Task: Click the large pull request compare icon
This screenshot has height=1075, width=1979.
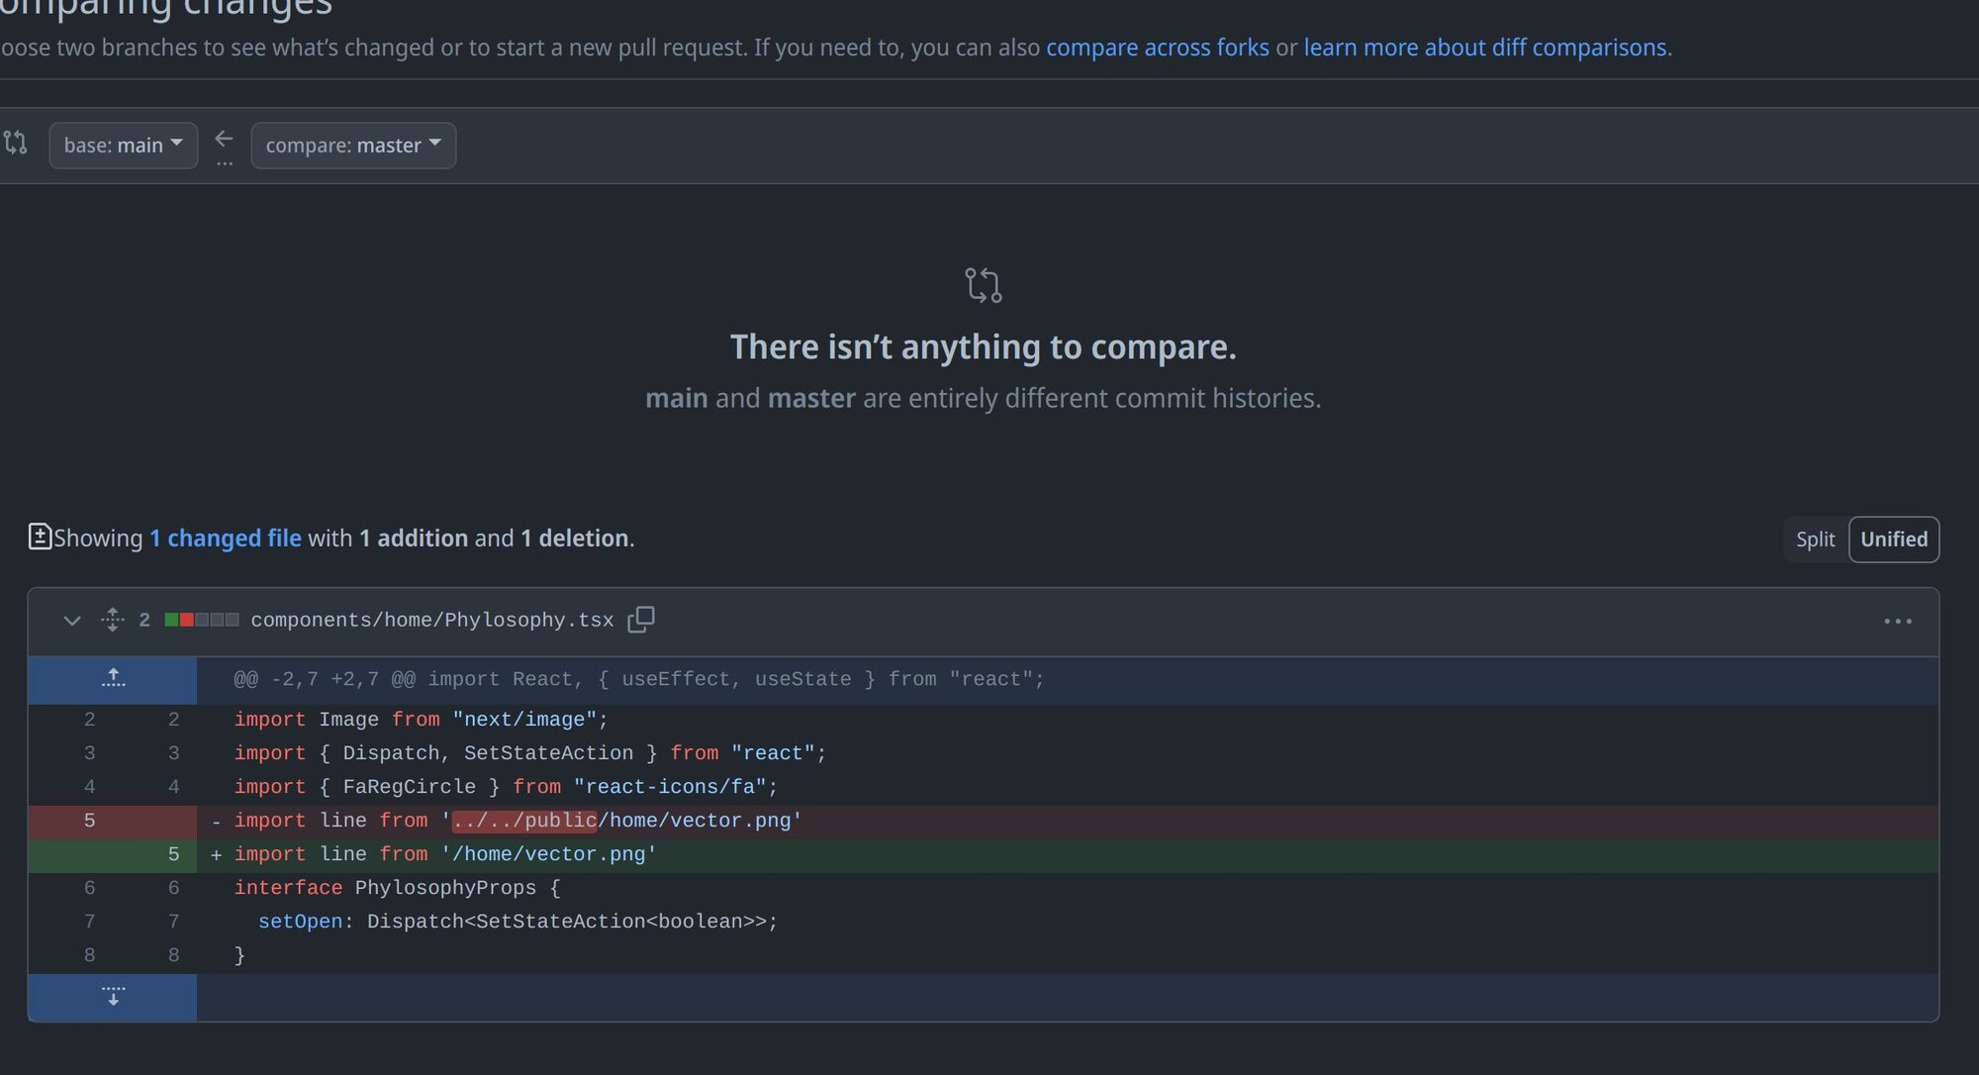Action: [x=983, y=285]
